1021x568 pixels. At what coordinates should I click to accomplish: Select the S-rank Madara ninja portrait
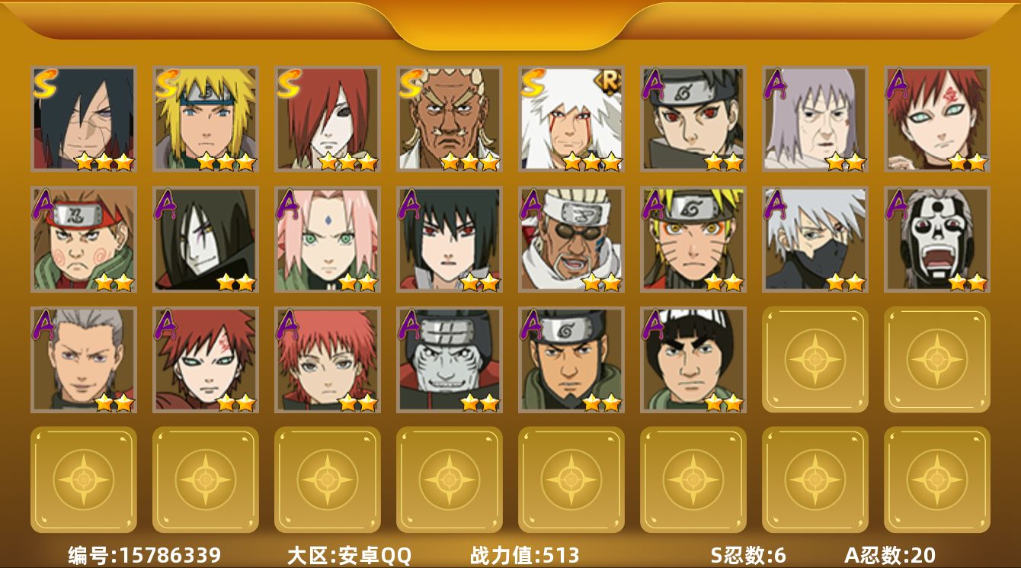pyautogui.click(x=84, y=118)
